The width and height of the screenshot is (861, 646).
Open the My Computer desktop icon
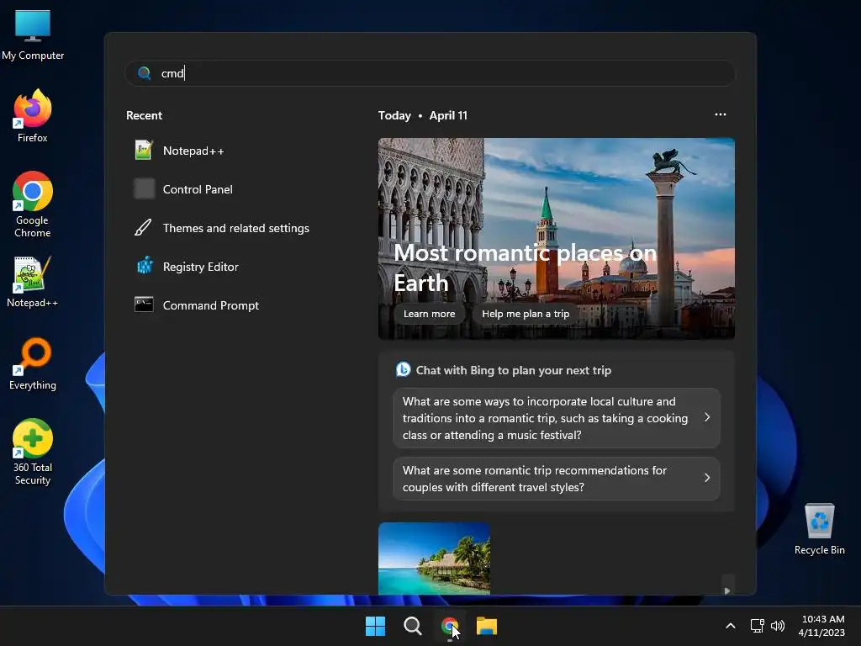[33, 34]
